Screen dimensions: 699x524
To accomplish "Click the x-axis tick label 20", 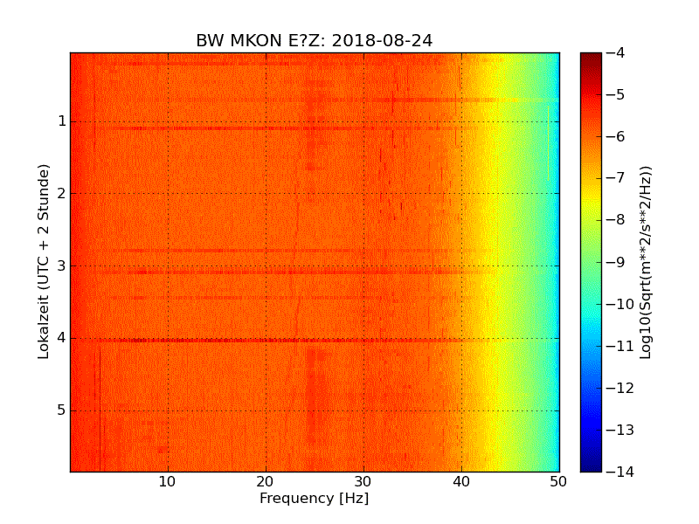I will point(266,482).
